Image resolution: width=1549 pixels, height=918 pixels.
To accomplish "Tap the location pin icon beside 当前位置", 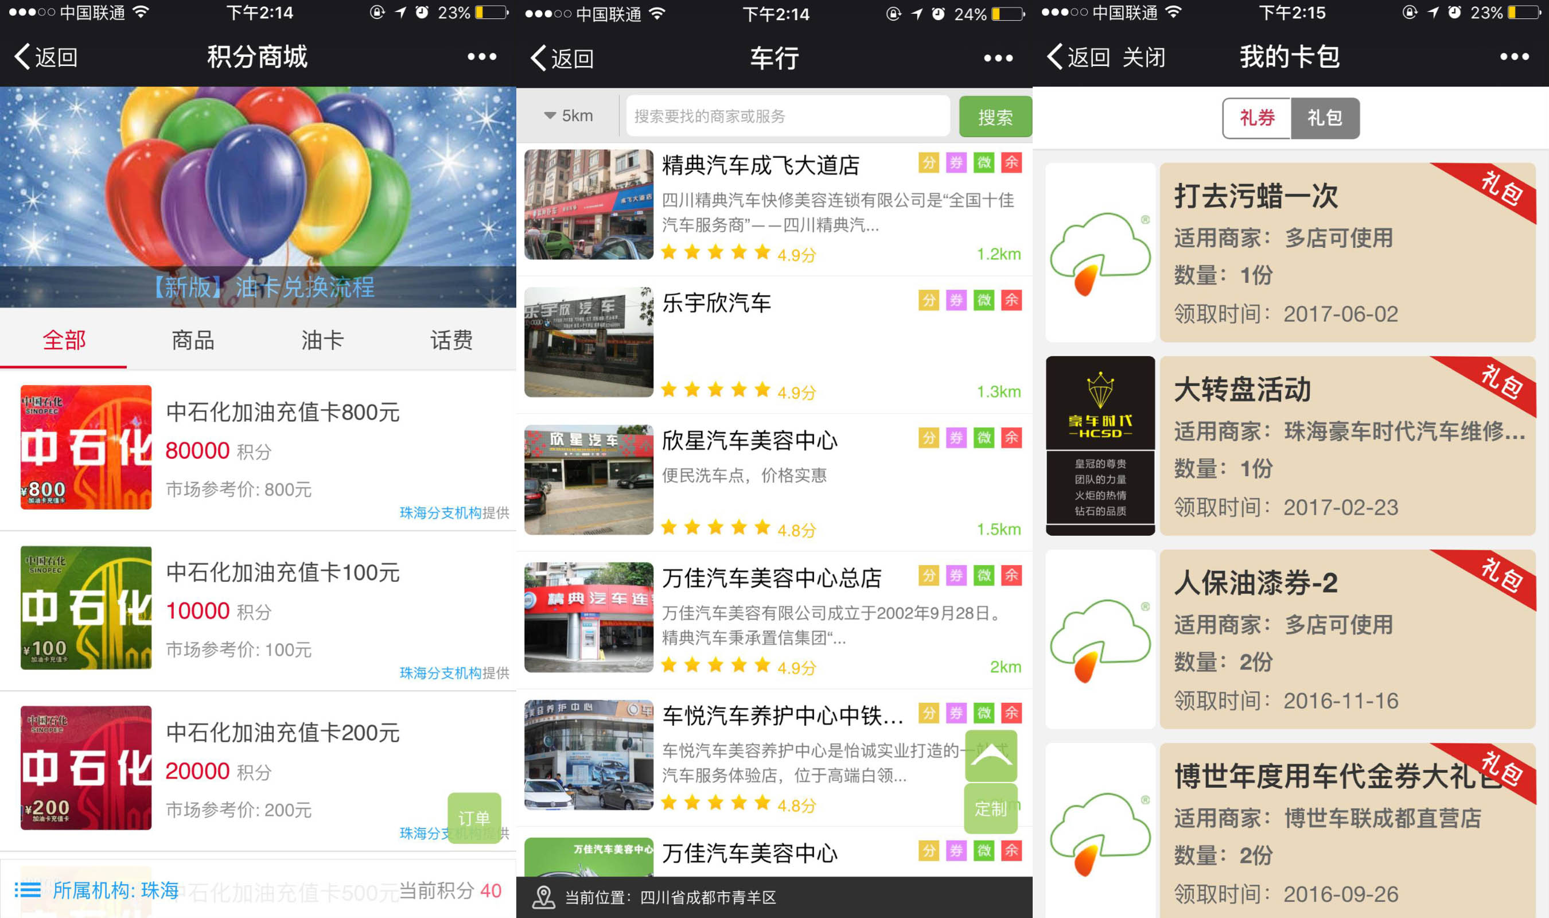I will [x=543, y=897].
